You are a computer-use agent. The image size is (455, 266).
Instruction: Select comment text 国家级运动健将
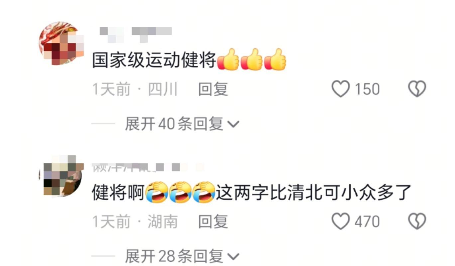tap(154, 60)
